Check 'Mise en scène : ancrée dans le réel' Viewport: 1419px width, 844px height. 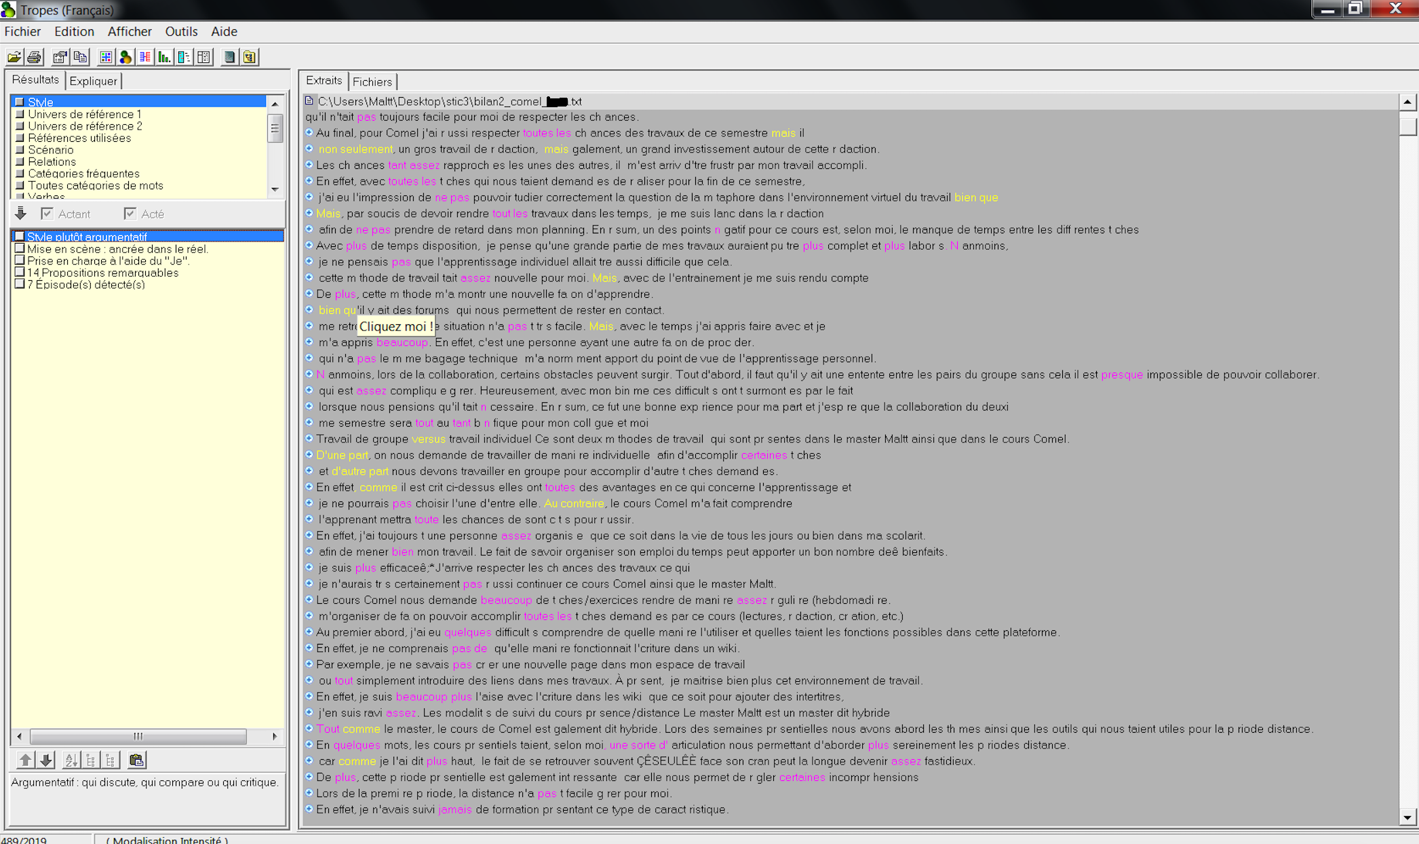[20, 248]
